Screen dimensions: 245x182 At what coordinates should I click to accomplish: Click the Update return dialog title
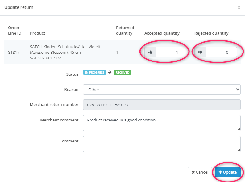pos(19,7)
